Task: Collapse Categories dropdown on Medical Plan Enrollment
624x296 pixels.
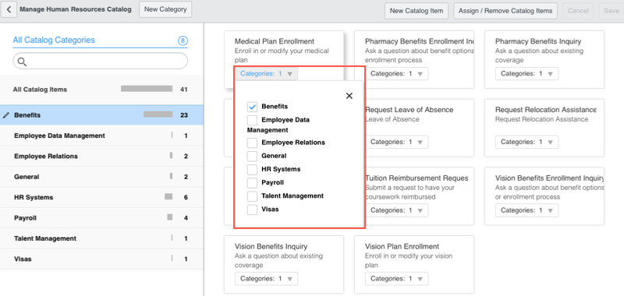Action: coord(266,73)
